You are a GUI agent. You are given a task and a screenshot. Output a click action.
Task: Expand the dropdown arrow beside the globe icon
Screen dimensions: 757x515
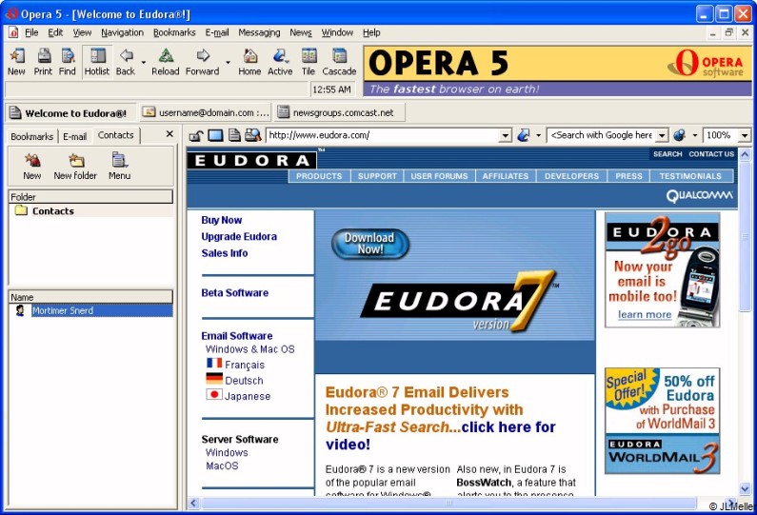(x=695, y=135)
